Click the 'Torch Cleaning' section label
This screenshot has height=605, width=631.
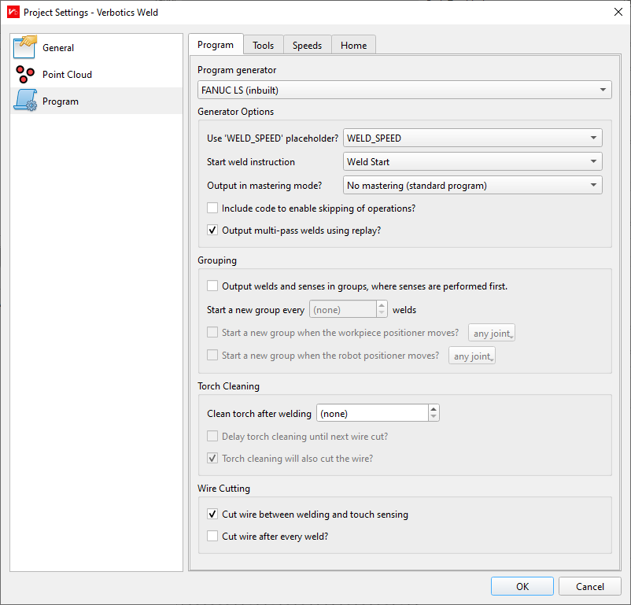(228, 386)
